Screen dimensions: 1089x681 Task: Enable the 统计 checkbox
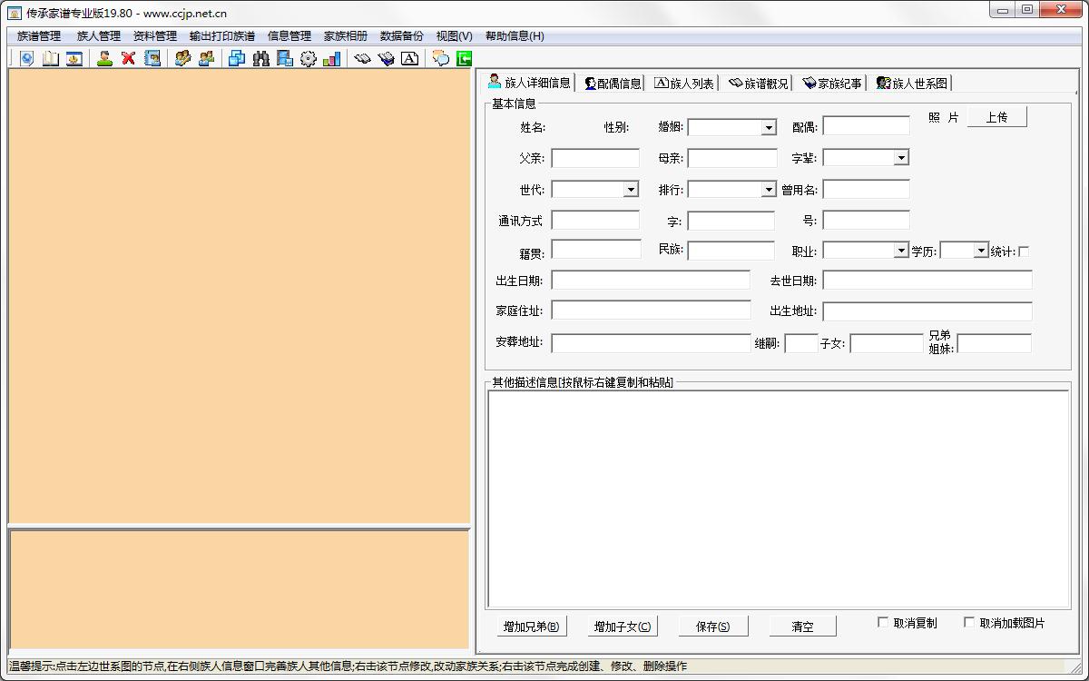[1024, 250]
